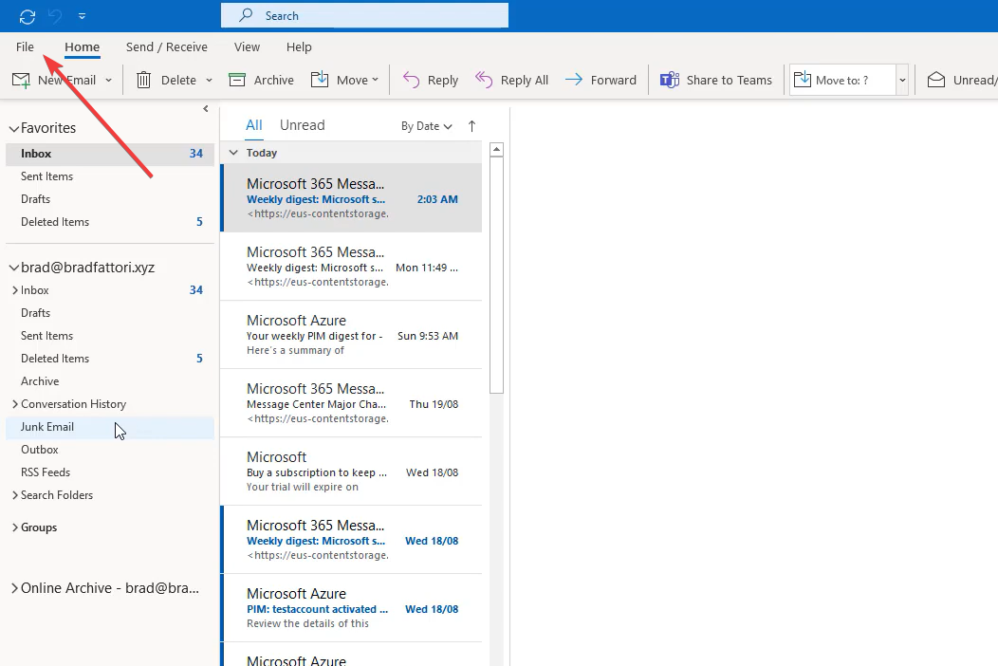Open the account Drafts folder

[x=110, y=313]
